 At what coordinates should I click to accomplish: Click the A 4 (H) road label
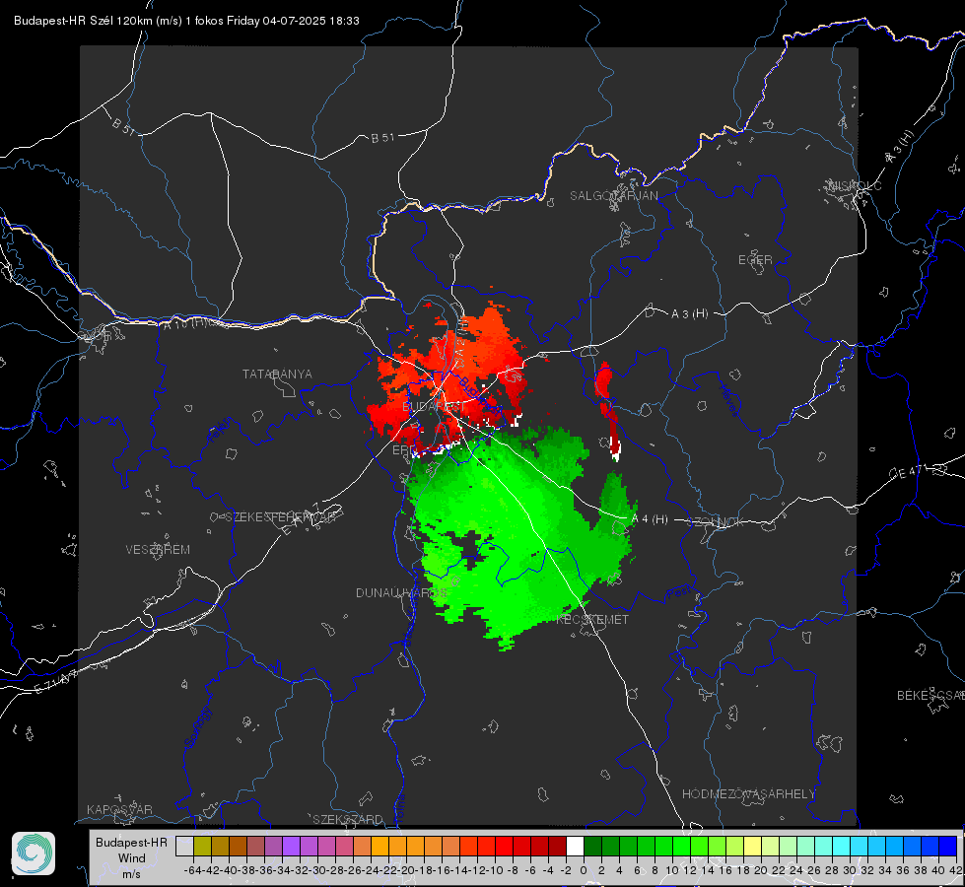[x=650, y=519]
